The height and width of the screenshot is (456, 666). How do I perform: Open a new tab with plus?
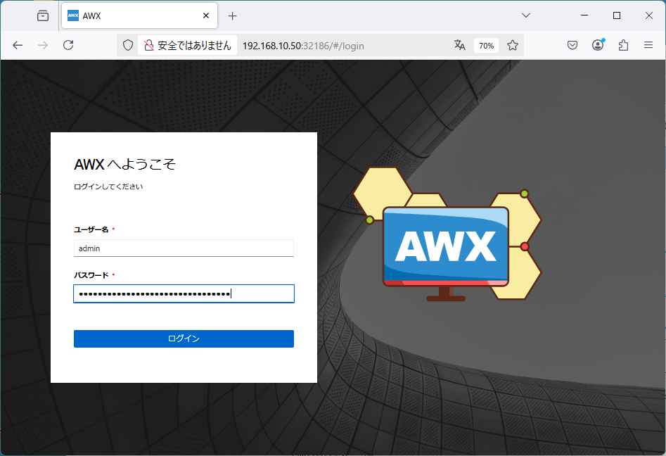[232, 16]
